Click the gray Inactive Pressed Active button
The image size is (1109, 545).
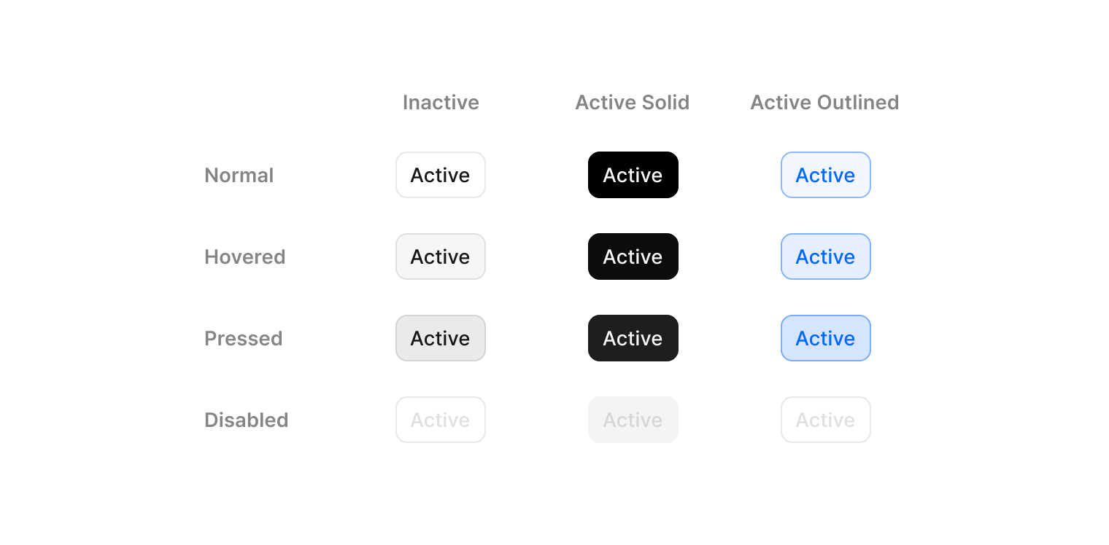[441, 338]
